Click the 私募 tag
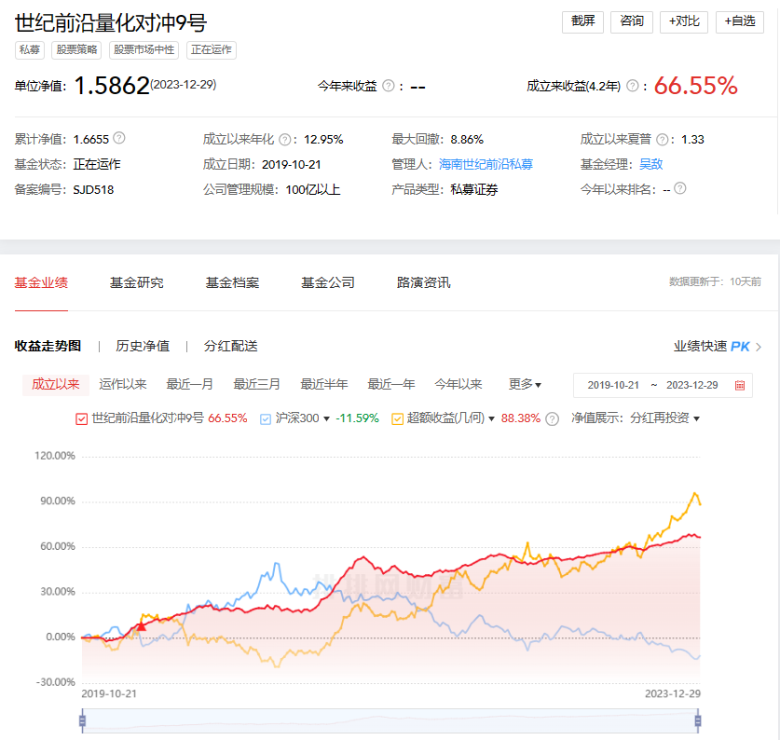 pos(29,49)
